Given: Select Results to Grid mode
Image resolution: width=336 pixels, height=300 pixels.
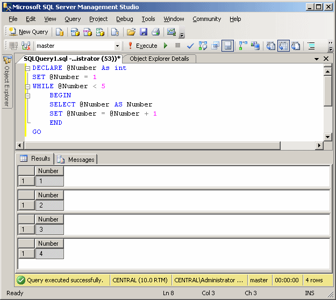Looking at the screenshot, I should click(283, 46).
